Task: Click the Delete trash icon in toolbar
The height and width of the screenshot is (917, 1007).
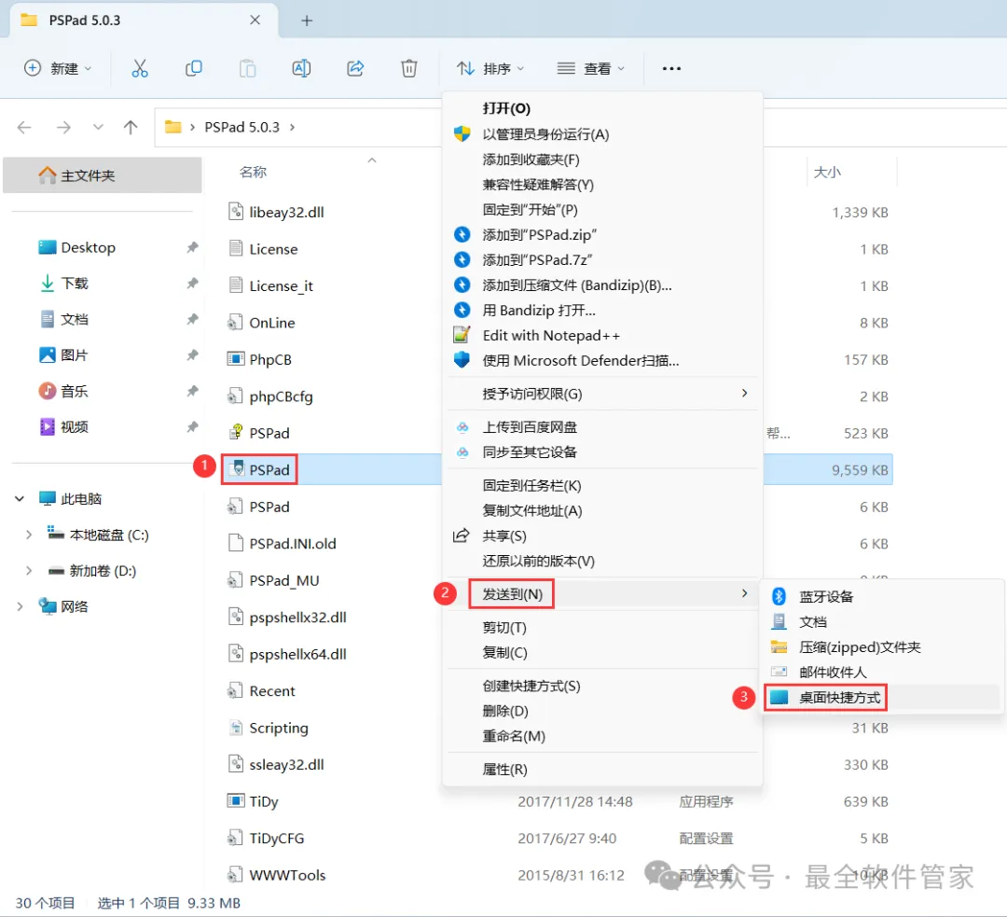Action: 409,68
